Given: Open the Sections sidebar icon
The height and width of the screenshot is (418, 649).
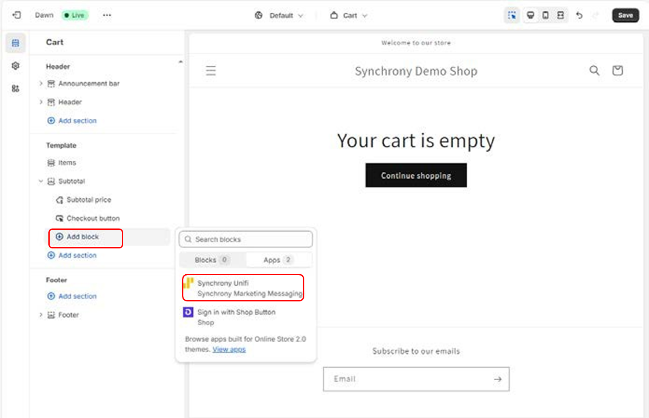Looking at the screenshot, I should click(x=16, y=43).
